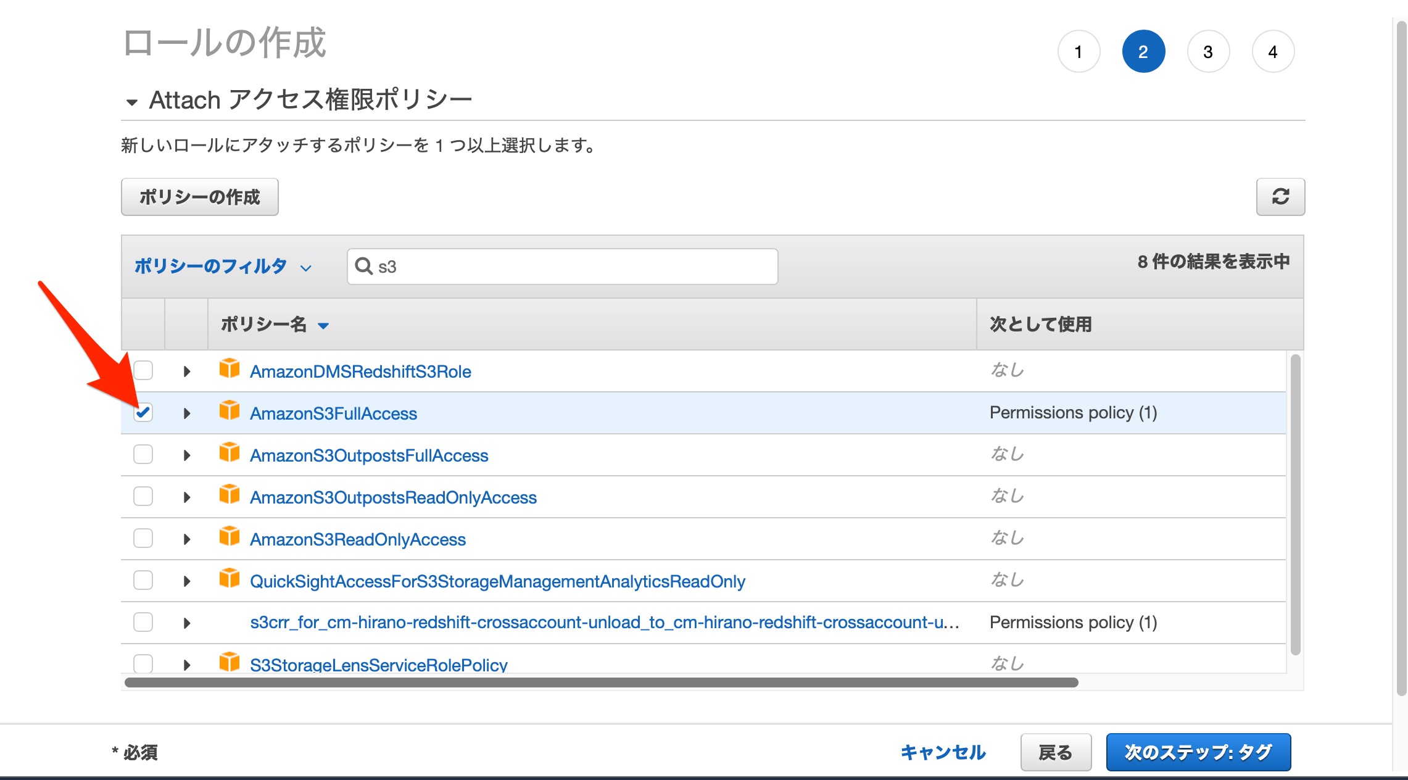
Task: Click inside the s3 search input field
Action: click(x=555, y=266)
